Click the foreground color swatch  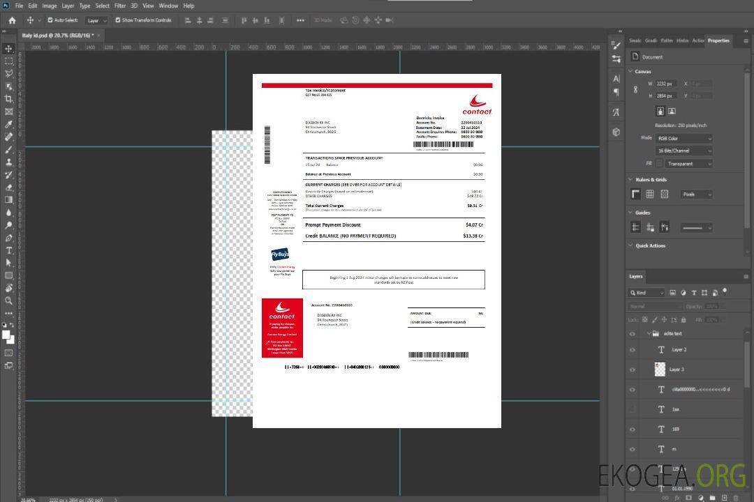tap(6, 335)
